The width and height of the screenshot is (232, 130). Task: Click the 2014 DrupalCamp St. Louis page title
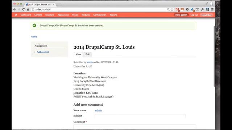(x=104, y=47)
